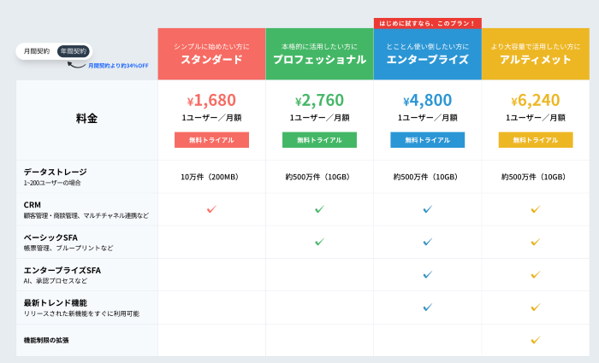Click the Ultimate plan 機能制限の拡張 checkmark

(535, 339)
